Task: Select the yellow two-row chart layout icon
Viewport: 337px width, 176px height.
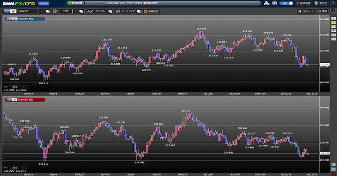Action: (333, 22)
